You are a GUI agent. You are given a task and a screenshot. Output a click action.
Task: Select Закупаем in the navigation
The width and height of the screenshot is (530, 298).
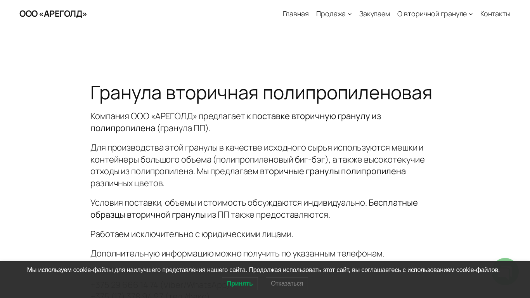point(374,14)
